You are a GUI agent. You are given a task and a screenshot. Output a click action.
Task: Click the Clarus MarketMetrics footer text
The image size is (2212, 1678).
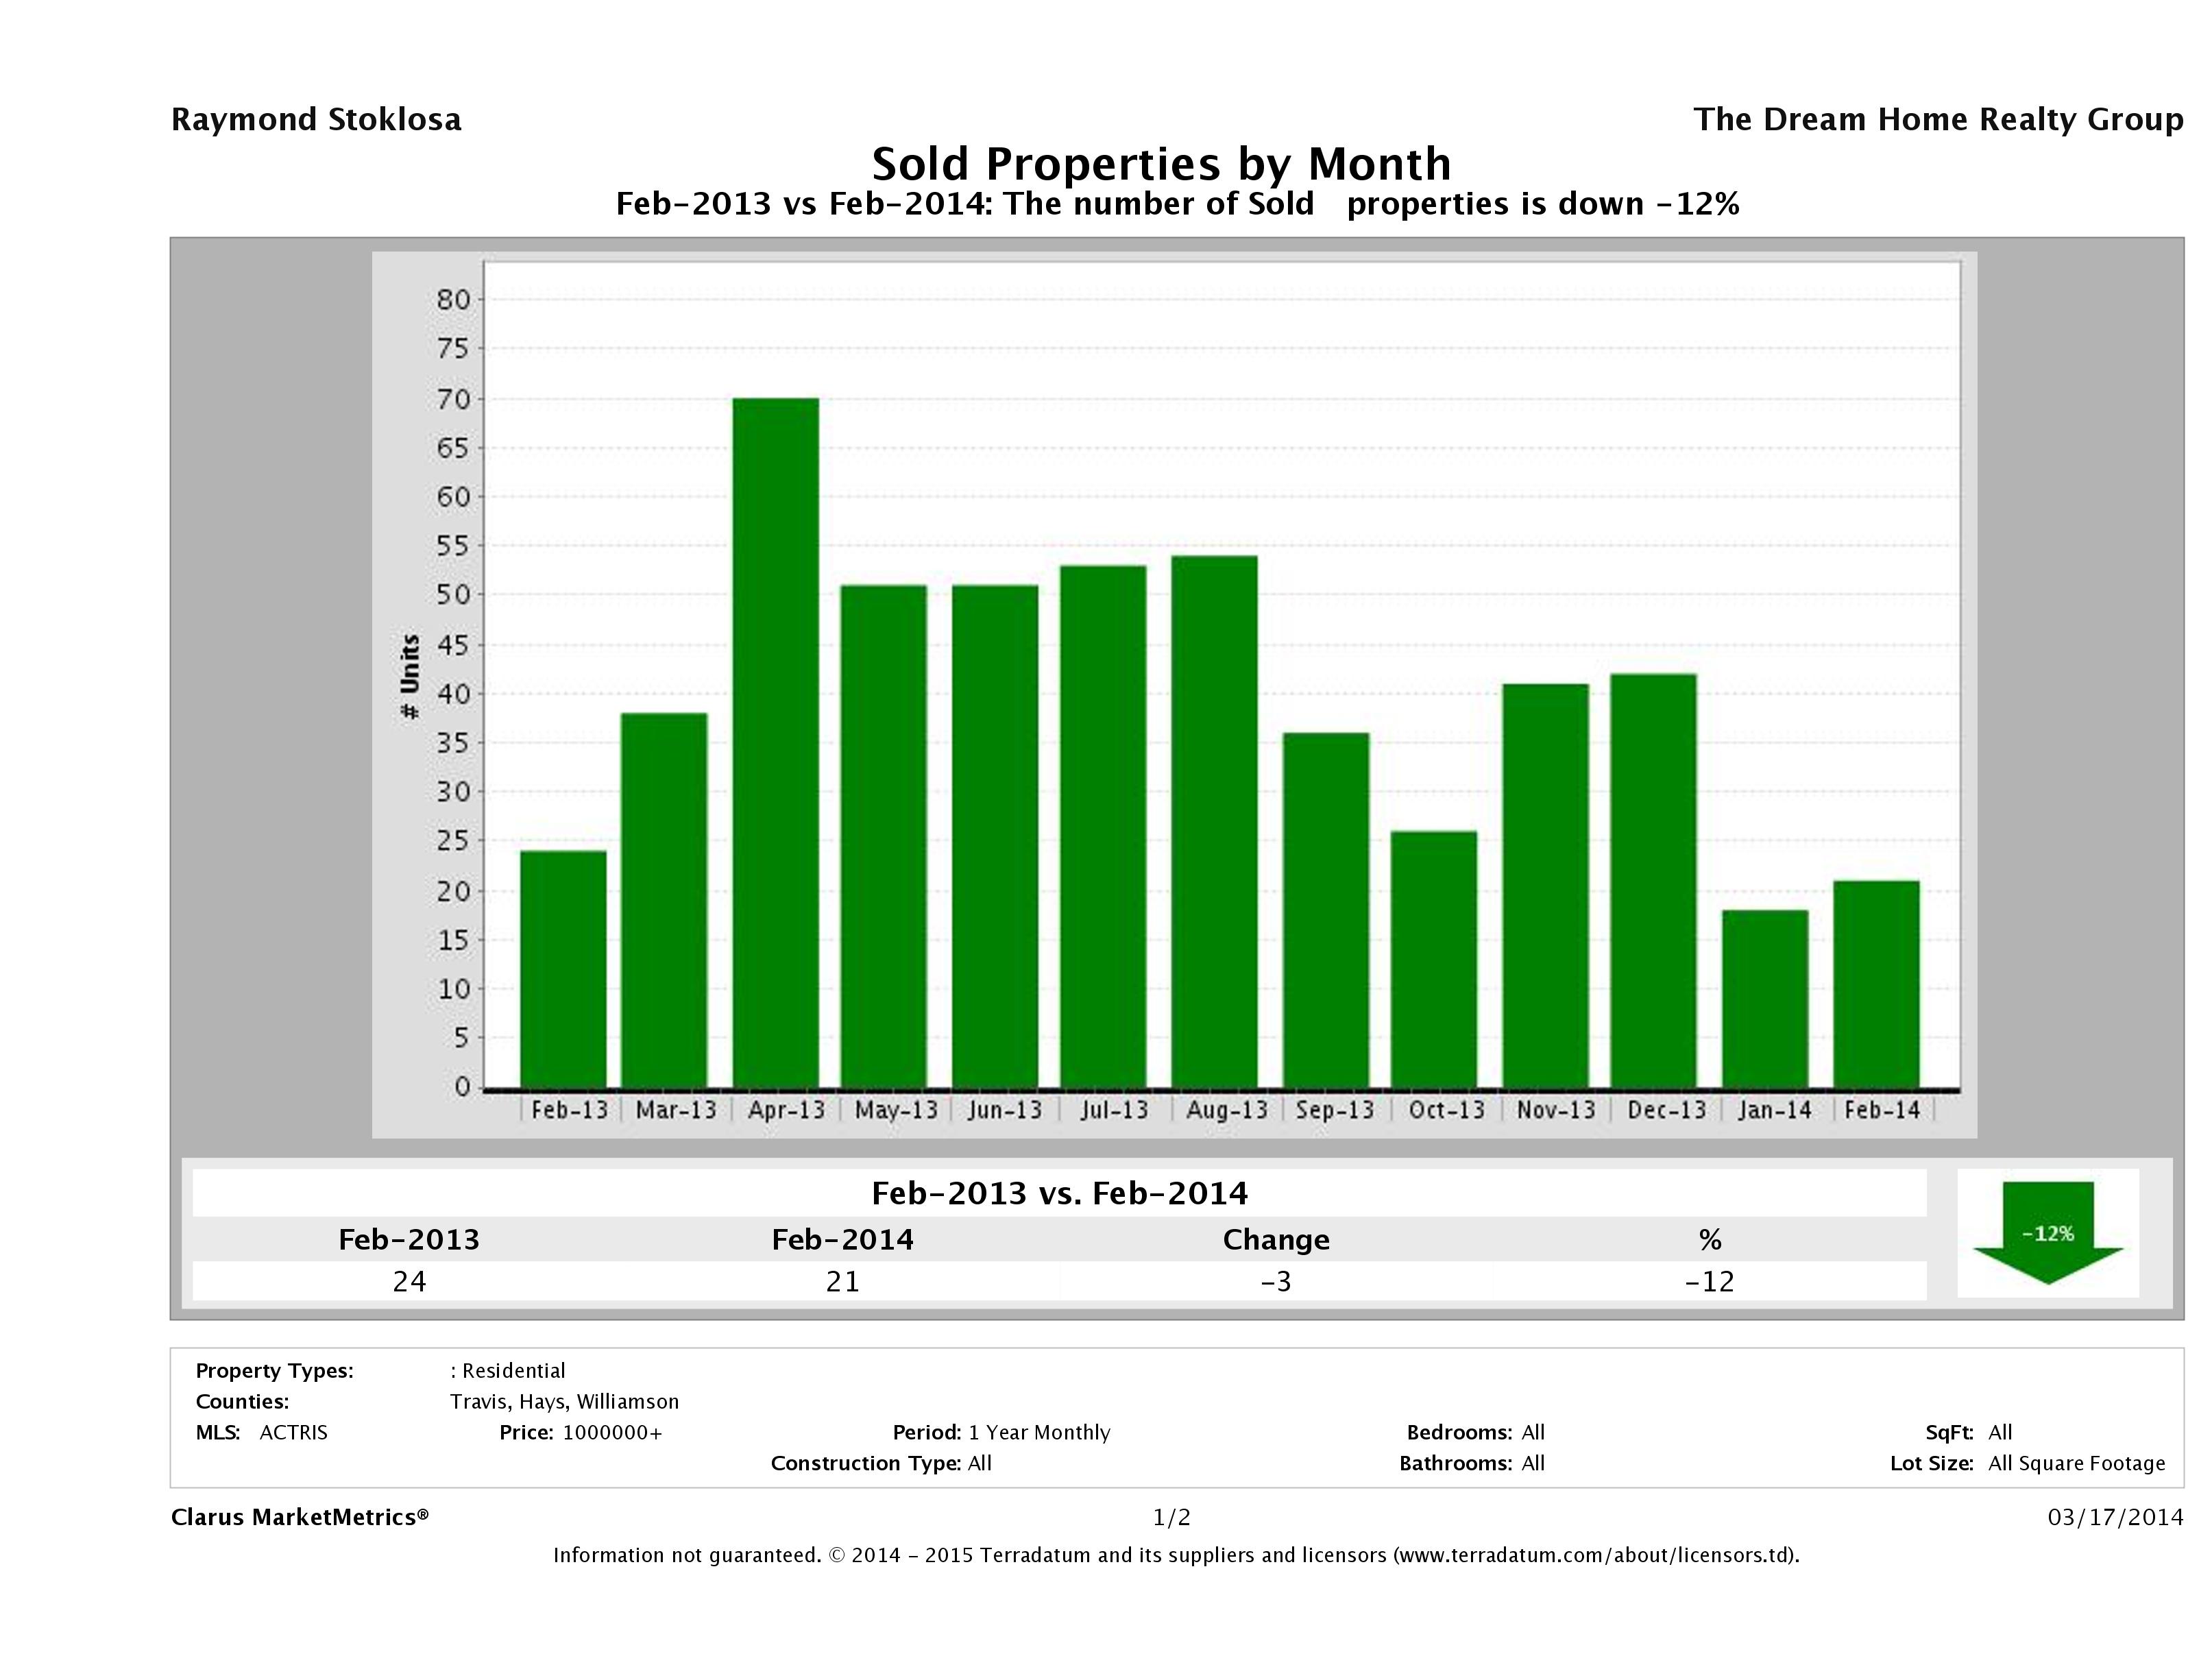coord(300,1517)
